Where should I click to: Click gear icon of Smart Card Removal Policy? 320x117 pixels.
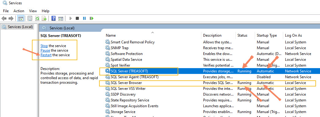pyautogui.click(x=107, y=42)
